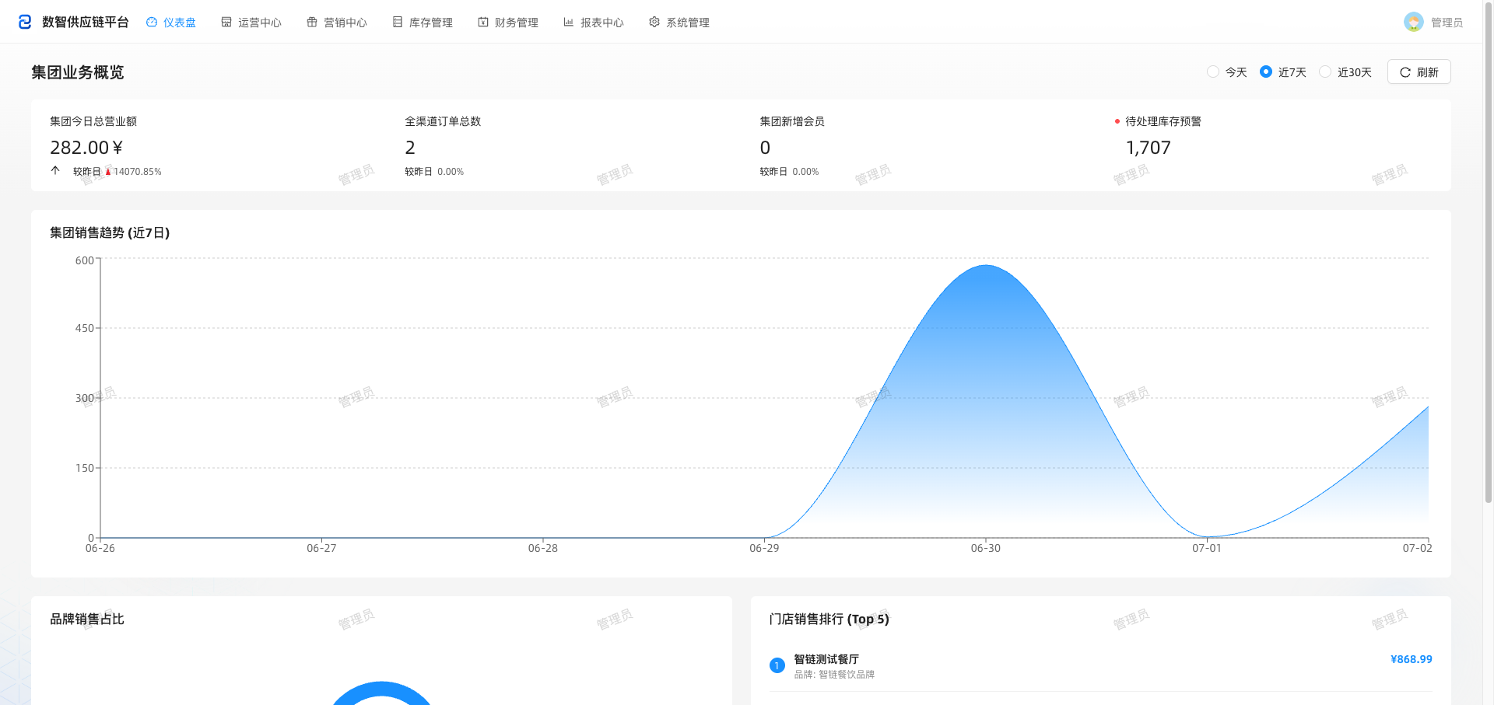Click the platform logo icon
This screenshot has height=705, width=1494.
pyautogui.click(x=25, y=22)
